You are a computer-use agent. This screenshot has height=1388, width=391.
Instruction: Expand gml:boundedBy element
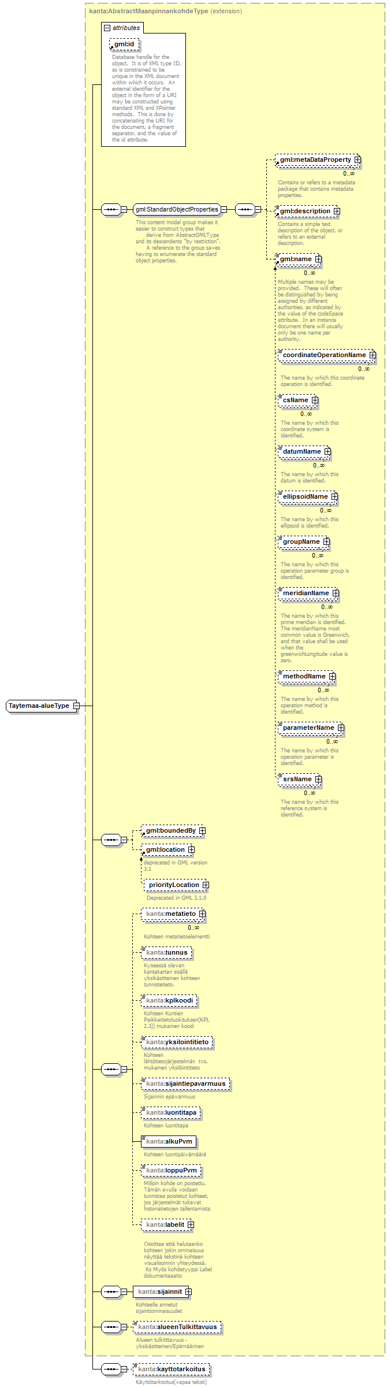(202, 830)
